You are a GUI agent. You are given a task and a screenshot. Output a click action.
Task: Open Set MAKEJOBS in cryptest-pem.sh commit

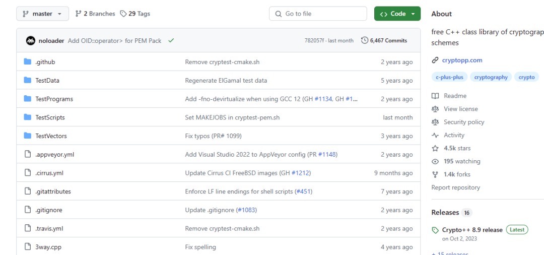[232, 117]
